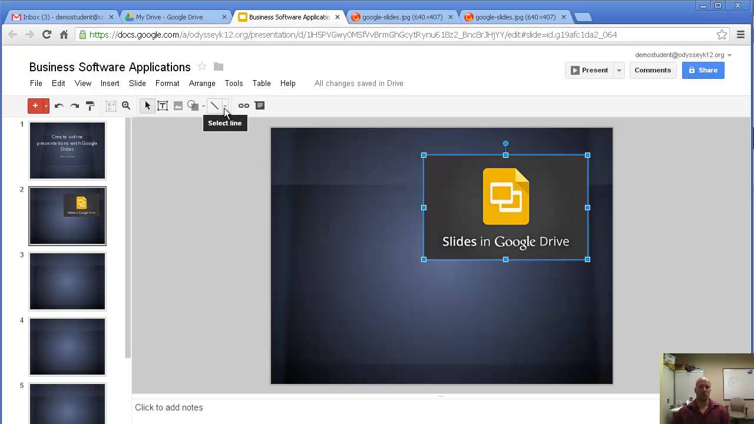The image size is (754, 424).
Task: Expand the Line tool dropdown arrow
Action: click(x=225, y=106)
